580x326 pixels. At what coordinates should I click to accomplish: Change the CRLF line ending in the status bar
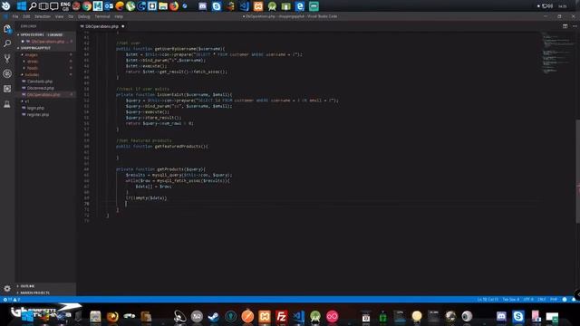click(x=542, y=300)
